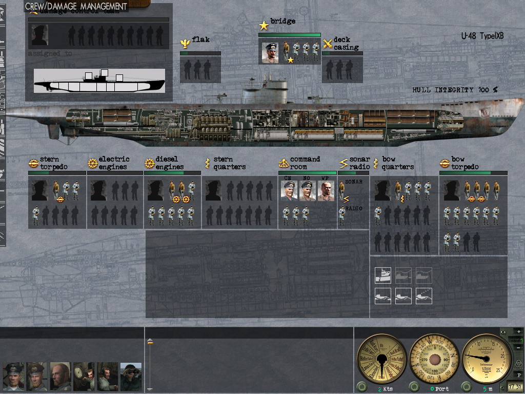Click the message log scroll-up arrow
Viewport: 525px width, 394px height.
pos(150,341)
